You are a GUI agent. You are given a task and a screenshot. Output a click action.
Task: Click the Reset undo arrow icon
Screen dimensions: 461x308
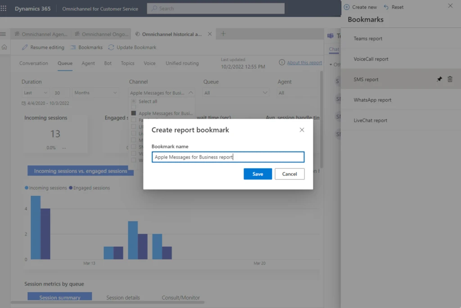386,7
